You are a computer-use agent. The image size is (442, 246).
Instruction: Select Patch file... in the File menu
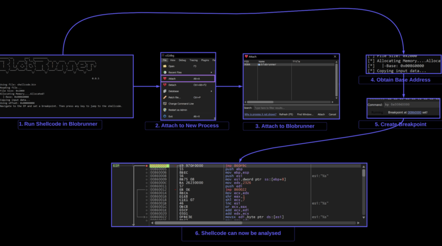click(188, 97)
